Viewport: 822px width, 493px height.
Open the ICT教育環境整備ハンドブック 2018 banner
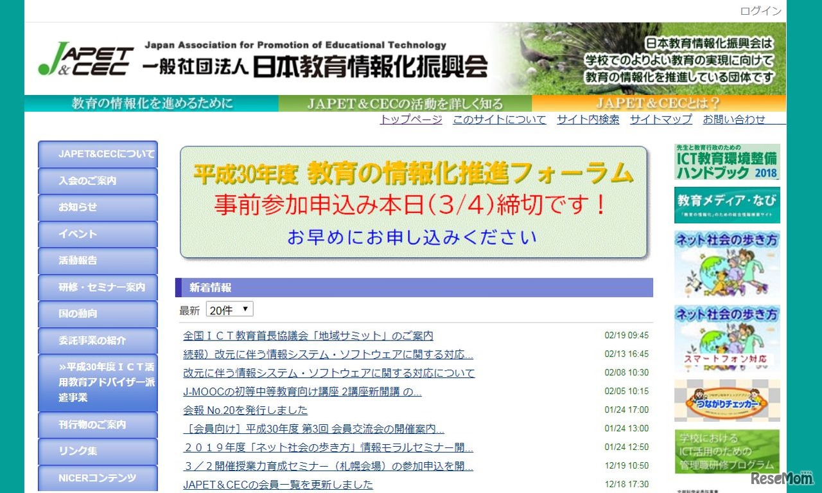pyautogui.click(x=726, y=162)
